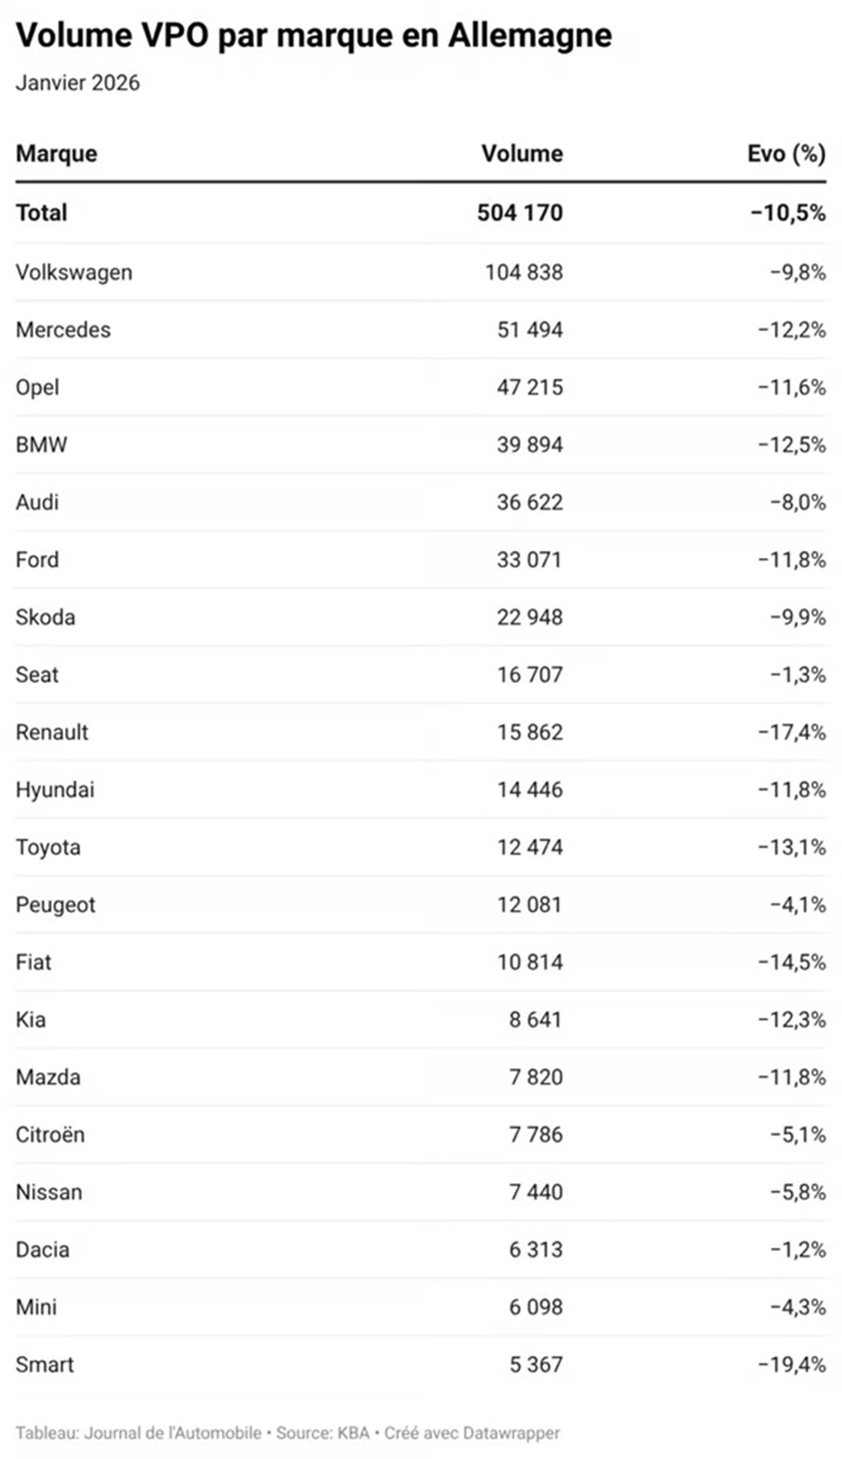Click the Peugeot volume 12 081

point(529,905)
